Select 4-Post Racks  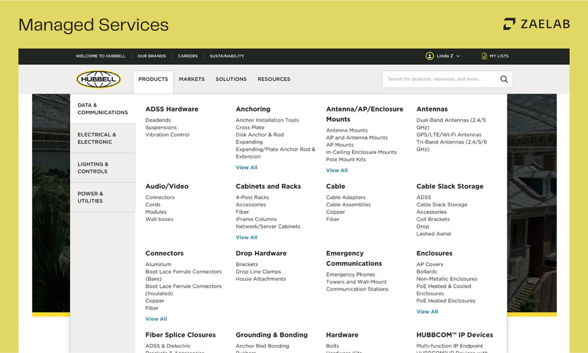coord(252,197)
